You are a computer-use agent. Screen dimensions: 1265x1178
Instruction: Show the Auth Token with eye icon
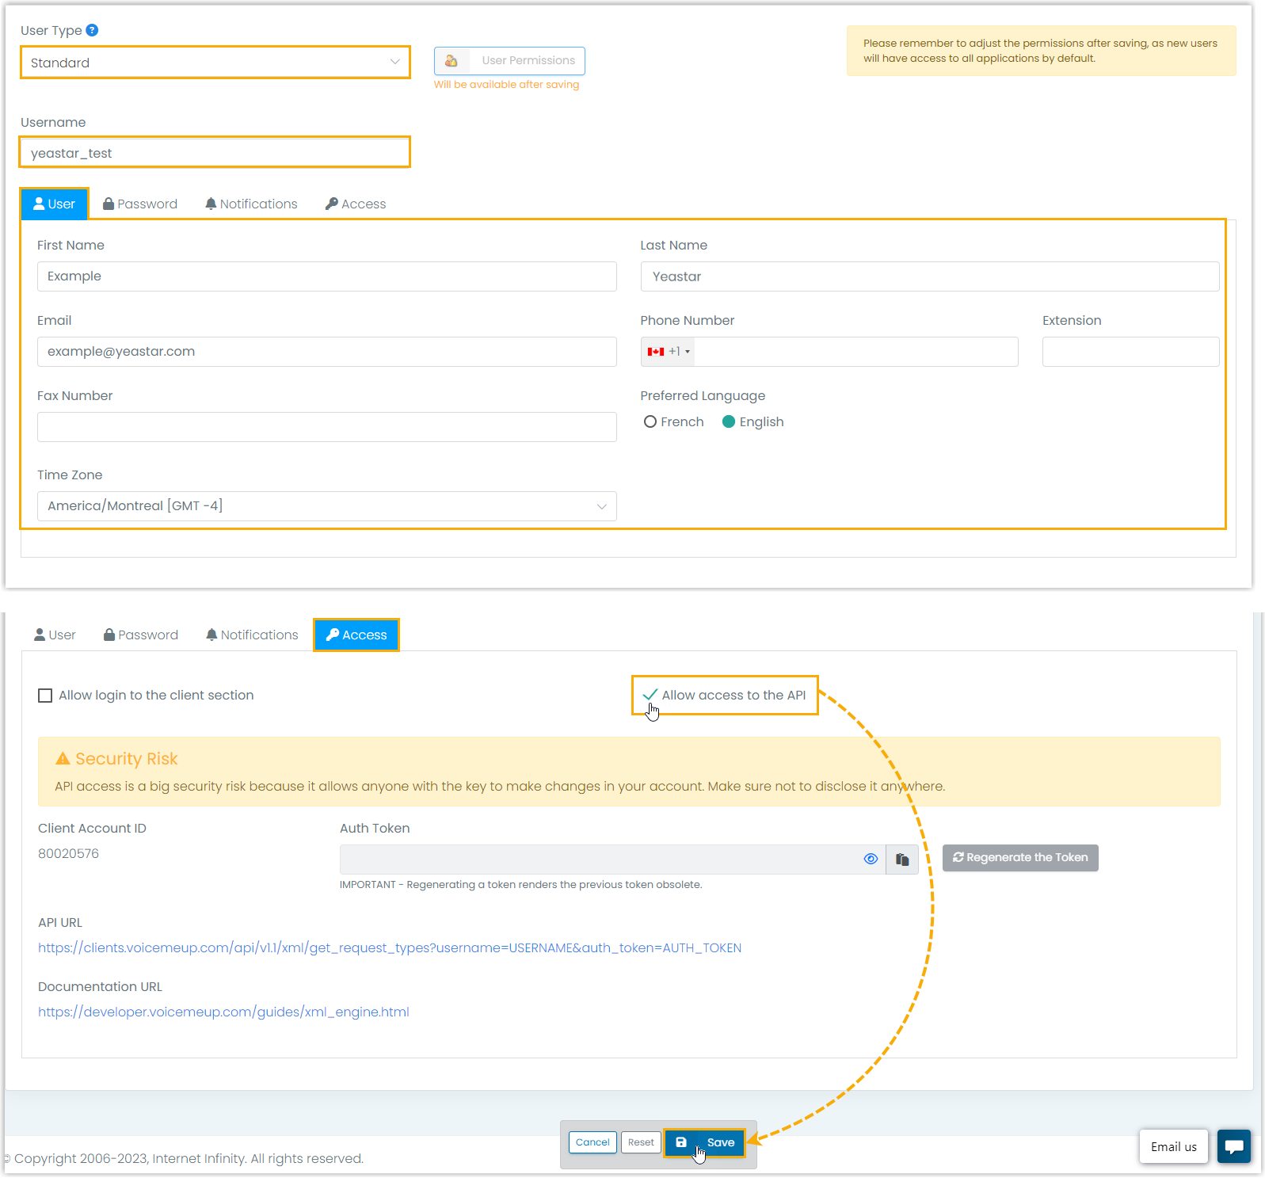pos(871,859)
